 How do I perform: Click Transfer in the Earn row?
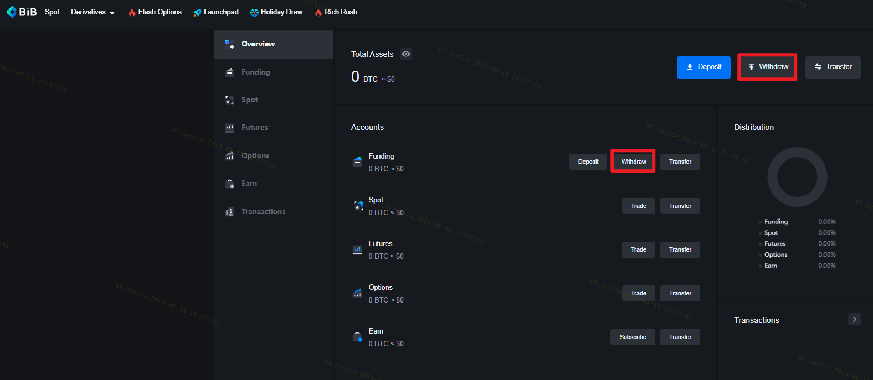680,337
